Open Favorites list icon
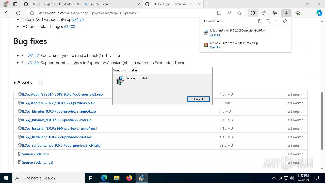 tap(264, 13)
